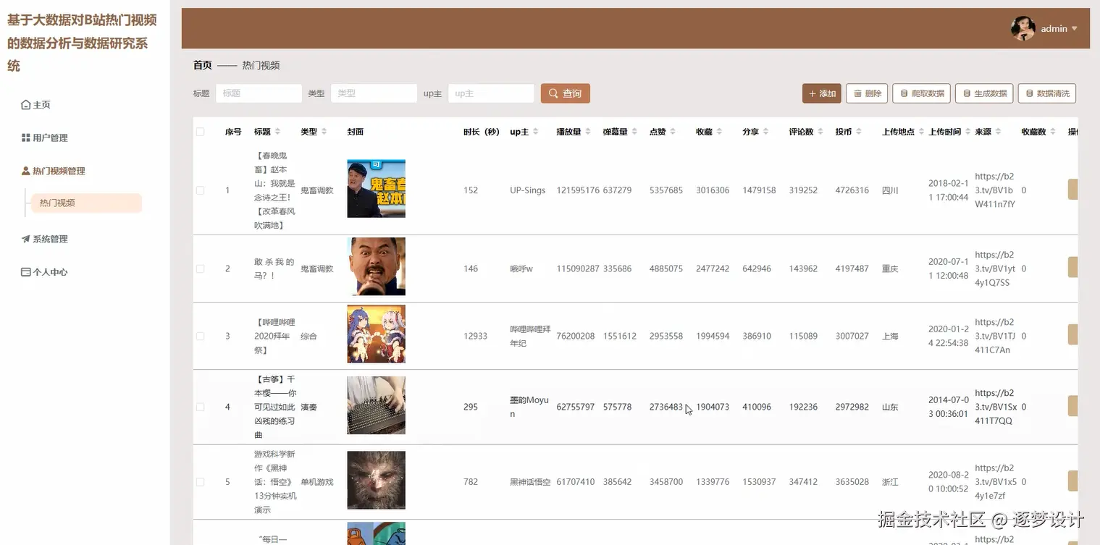Click the title 敢杀我的马?!
This screenshot has width=1100, height=545.
click(x=274, y=269)
